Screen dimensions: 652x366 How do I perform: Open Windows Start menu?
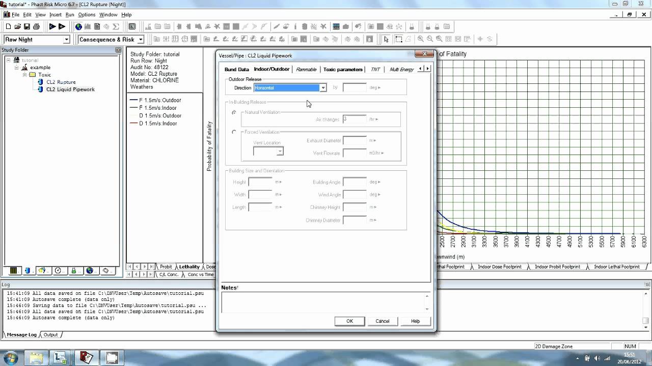point(10,358)
